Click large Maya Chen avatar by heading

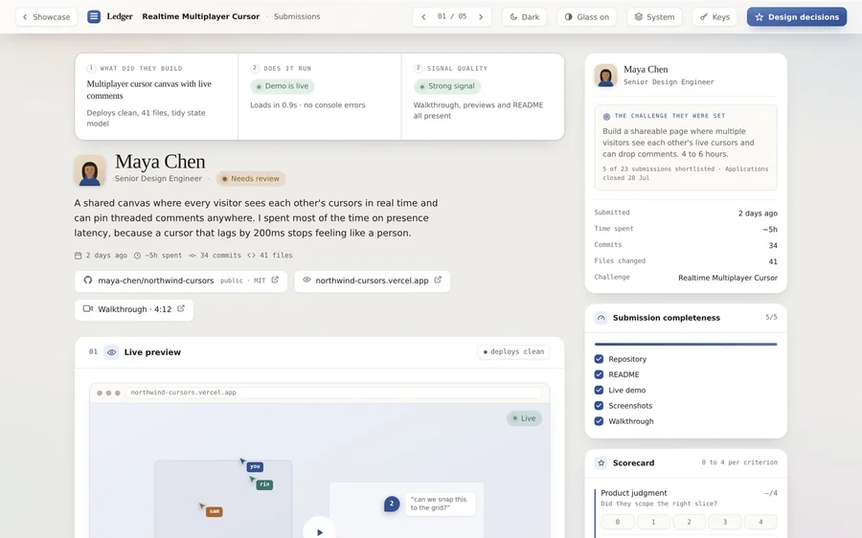(x=90, y=170)
